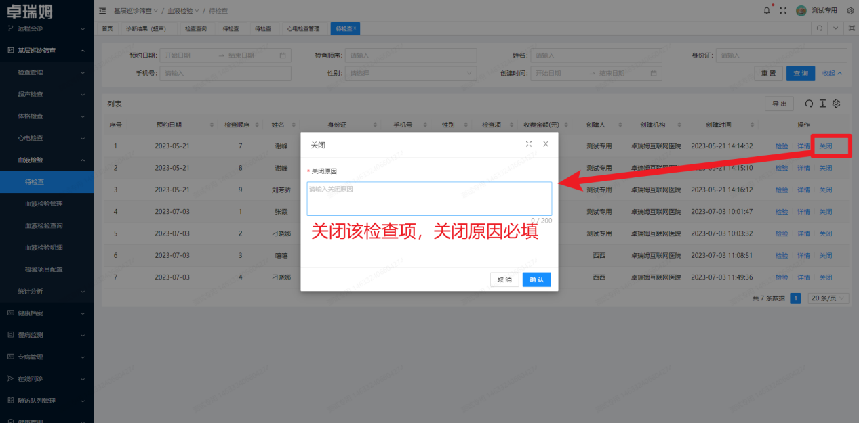Sort by the 创建时间 column arrows
Image resolution: width=859 pixels, height=423 pixels.
(753, 125)
